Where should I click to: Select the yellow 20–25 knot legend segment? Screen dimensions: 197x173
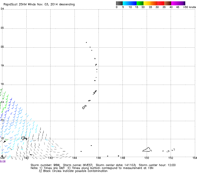(147, 3)
